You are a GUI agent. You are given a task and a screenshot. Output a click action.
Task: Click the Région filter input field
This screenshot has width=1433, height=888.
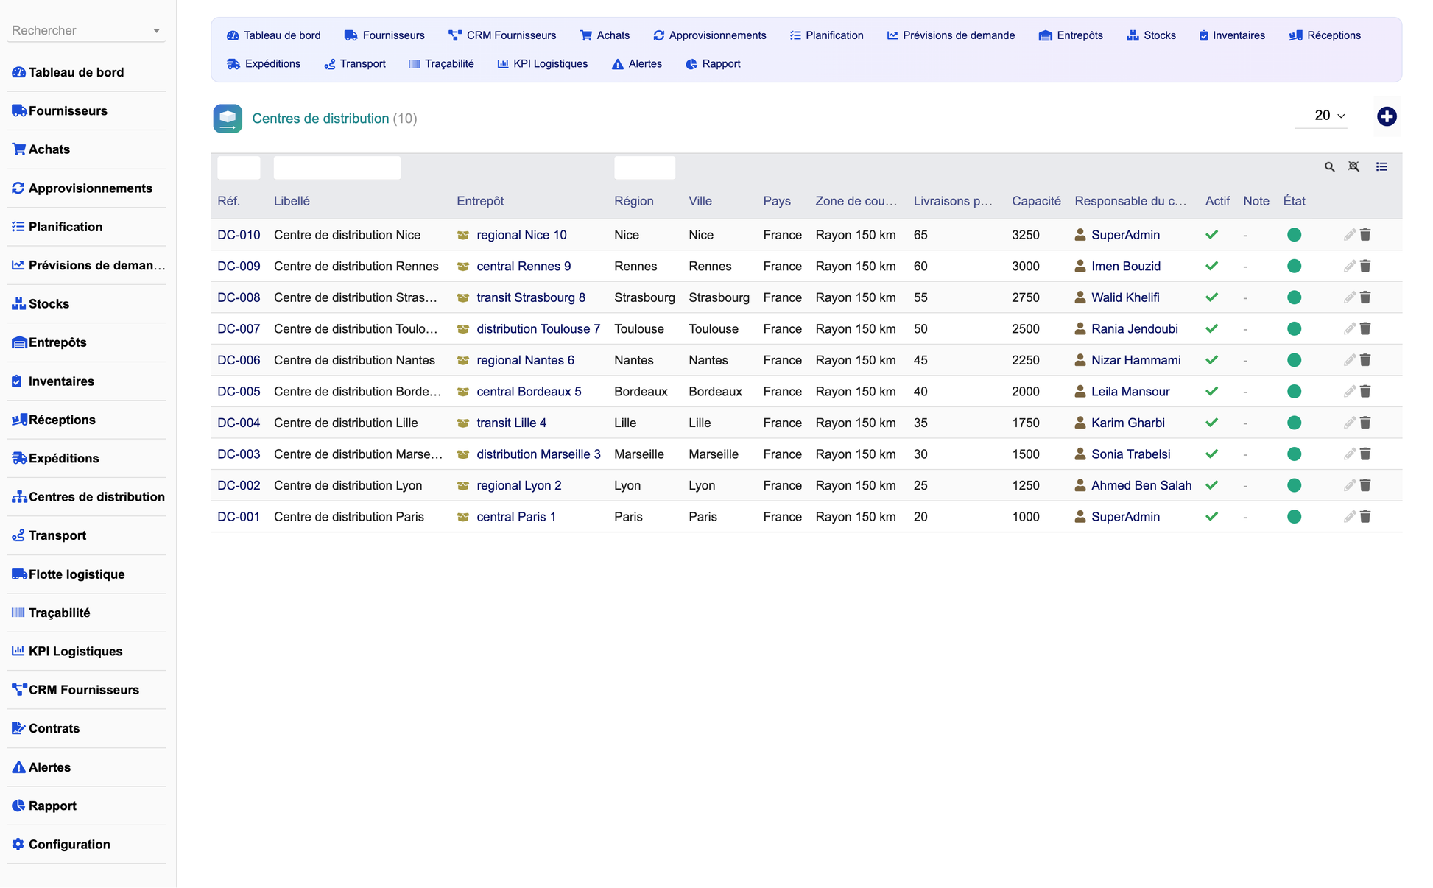tap(644, 168)
